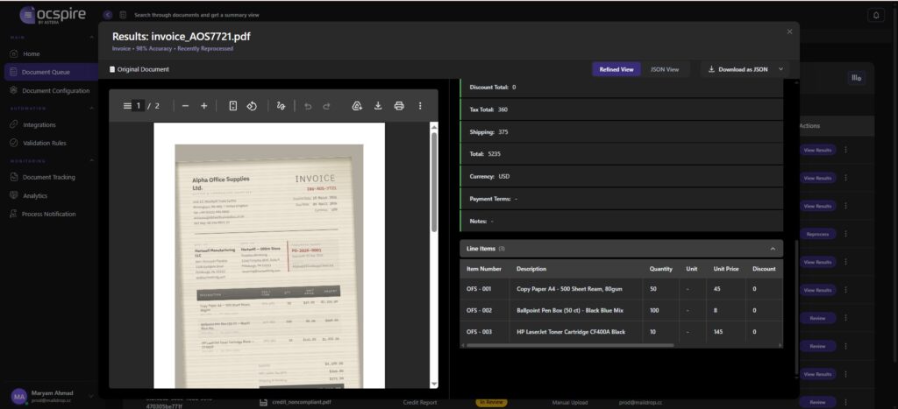Click the Item Number column header
The image size is (898, 409).
point(484,269)
